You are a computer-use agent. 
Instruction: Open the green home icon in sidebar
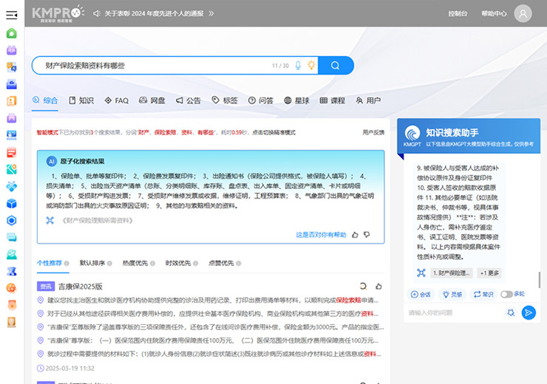coord(12,33)
